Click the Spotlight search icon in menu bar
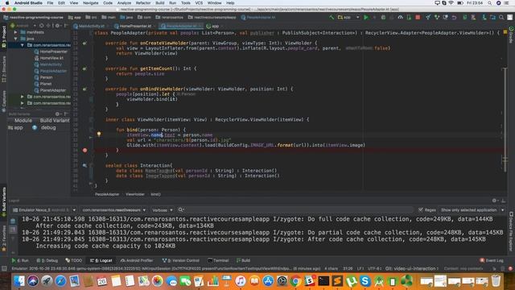 (x=490, y=3)
